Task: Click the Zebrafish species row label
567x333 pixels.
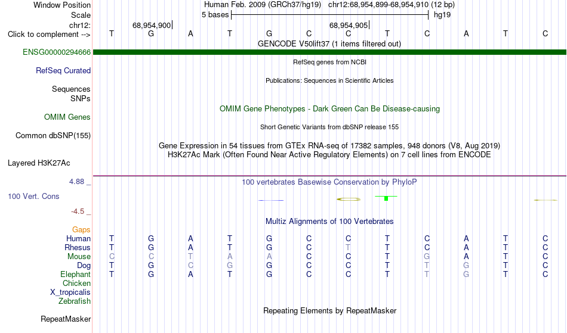Action: 75,301
